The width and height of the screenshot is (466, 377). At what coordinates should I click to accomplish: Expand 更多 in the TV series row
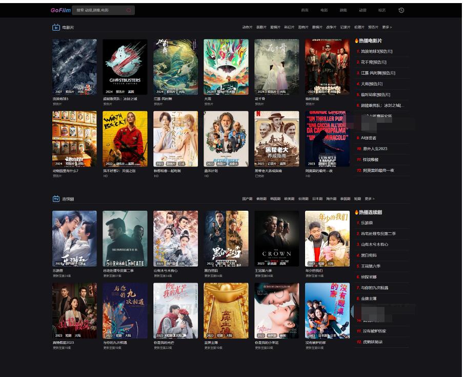click(x=369, y=198)
